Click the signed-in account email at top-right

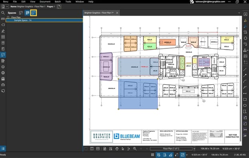210,2
